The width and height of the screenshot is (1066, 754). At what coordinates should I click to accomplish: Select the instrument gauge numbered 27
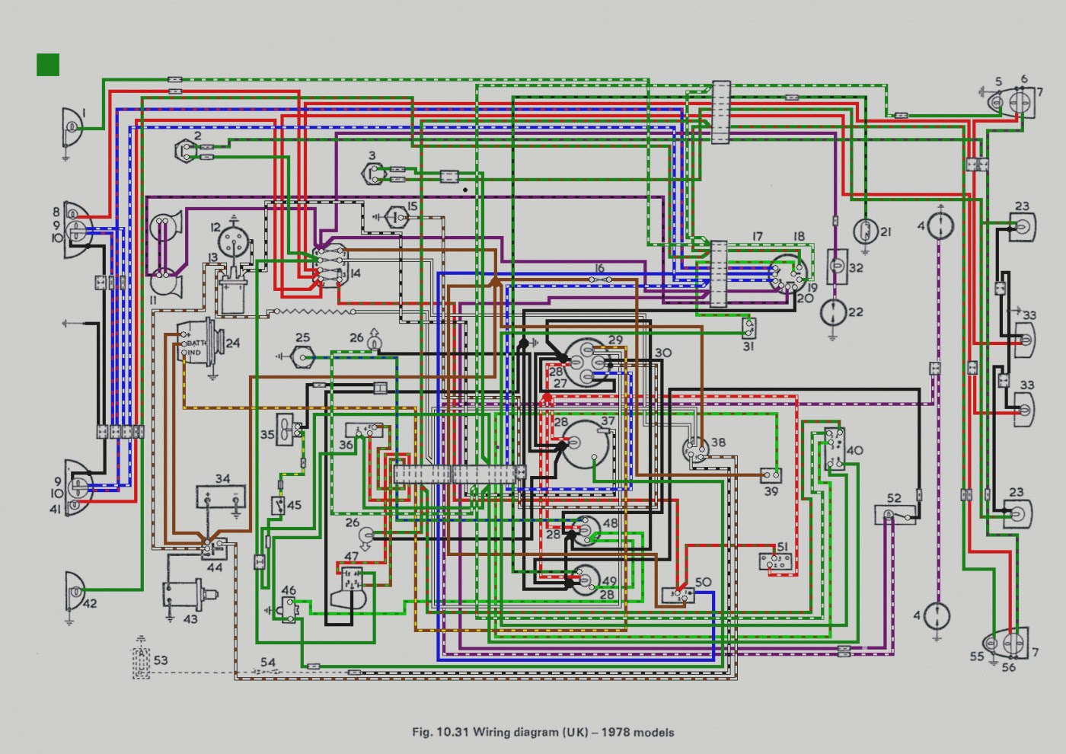coord(588,363)
